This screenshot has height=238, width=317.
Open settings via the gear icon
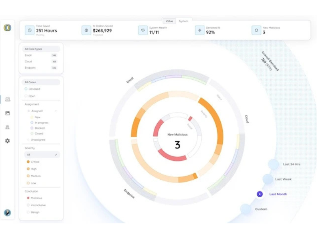click(x=7, y=140)
